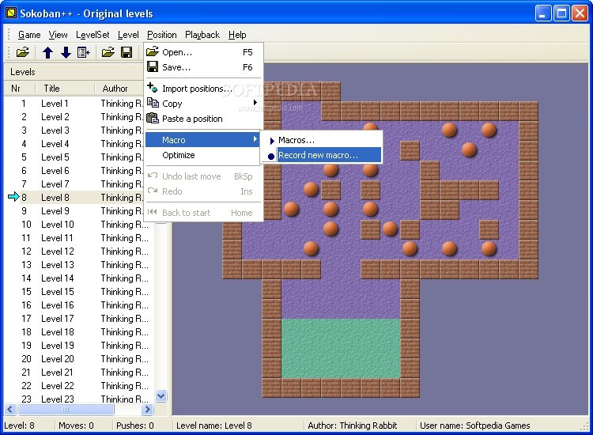Go to next level with down arrow
The width and height of the screenshot is (593, 435).
point(66,52)
